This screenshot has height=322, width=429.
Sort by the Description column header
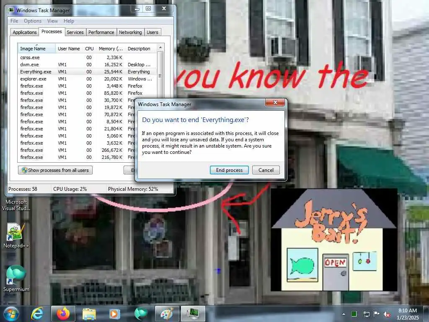pyautogui.click(x=141, y=49)
